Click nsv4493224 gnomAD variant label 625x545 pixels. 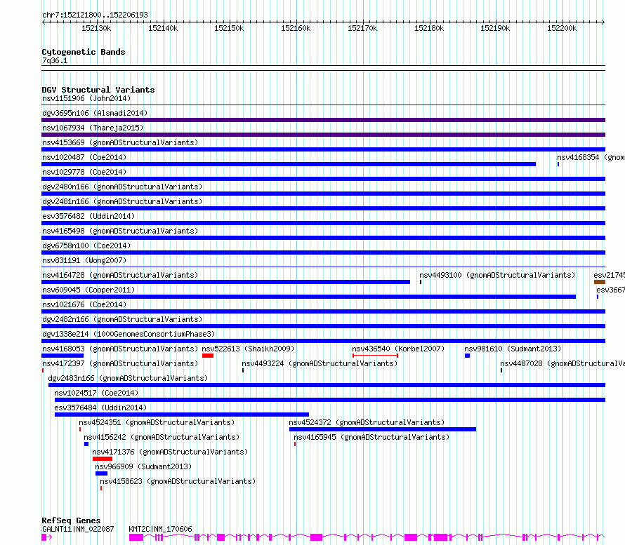pos(320,363)
